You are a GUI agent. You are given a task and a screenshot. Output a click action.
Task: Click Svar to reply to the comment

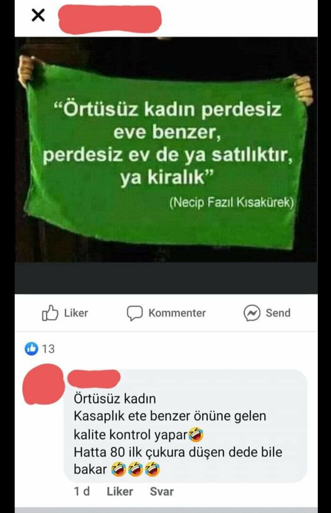tap(162, 491)
